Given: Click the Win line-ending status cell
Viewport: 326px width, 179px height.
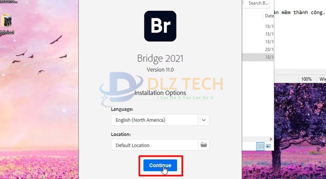Looking at the screenshot, I should (x=322, y=79).
